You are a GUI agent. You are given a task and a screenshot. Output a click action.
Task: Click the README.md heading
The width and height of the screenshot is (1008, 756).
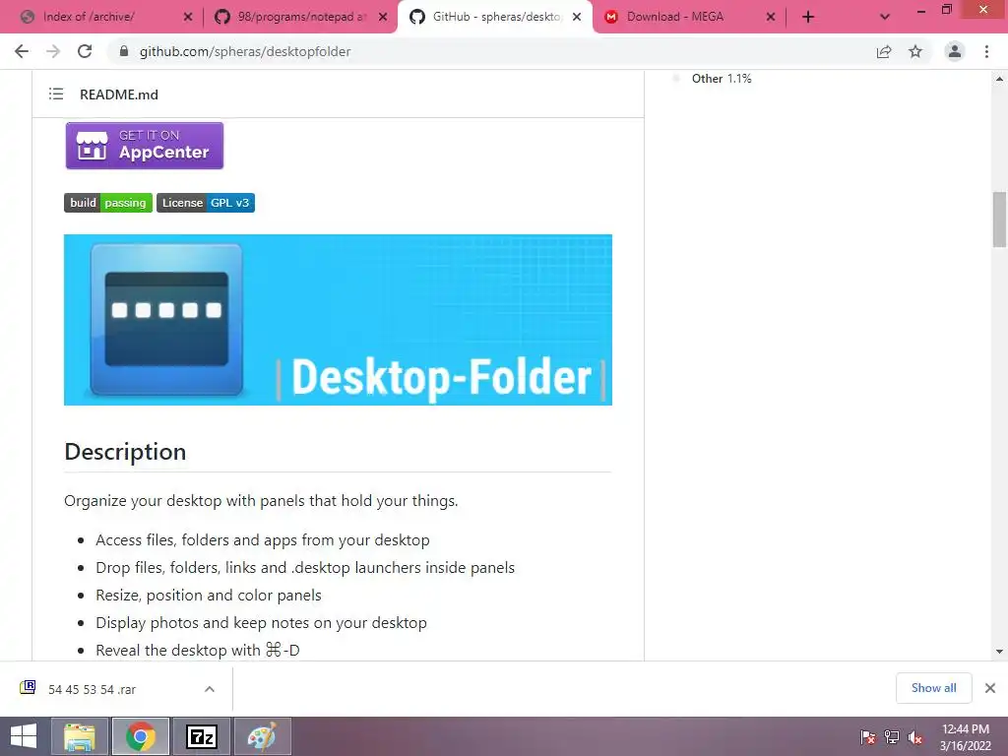(x=119, y=94)
